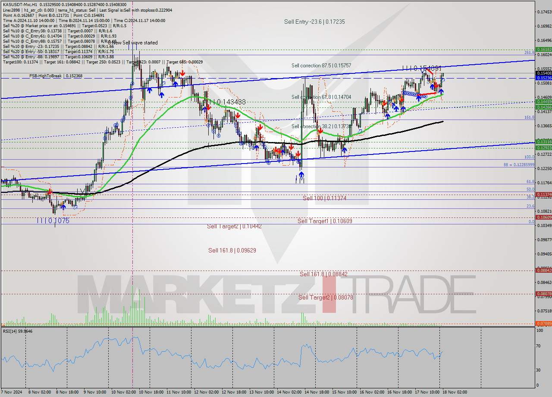Click the red price tag 0.08078
The width and height of the screenshot is (552, 397).
click(543, 293)
